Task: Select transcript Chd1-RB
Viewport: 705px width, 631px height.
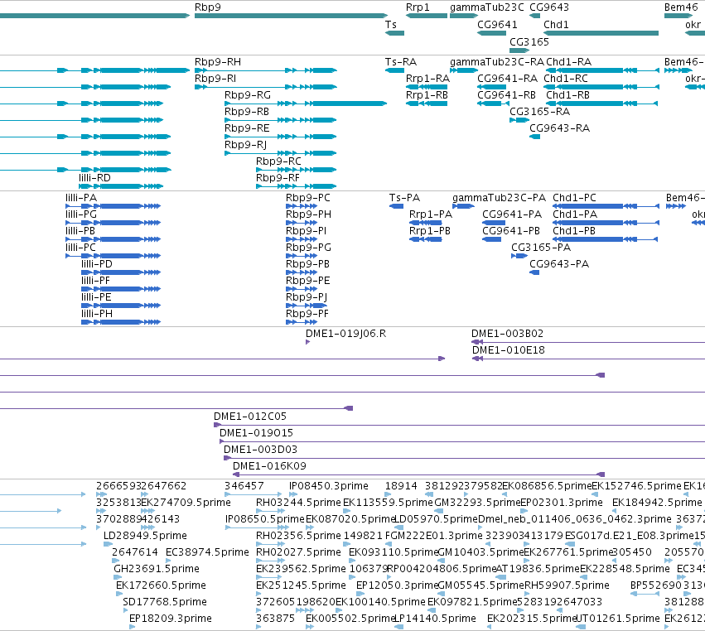Action: tap(602, 104)
